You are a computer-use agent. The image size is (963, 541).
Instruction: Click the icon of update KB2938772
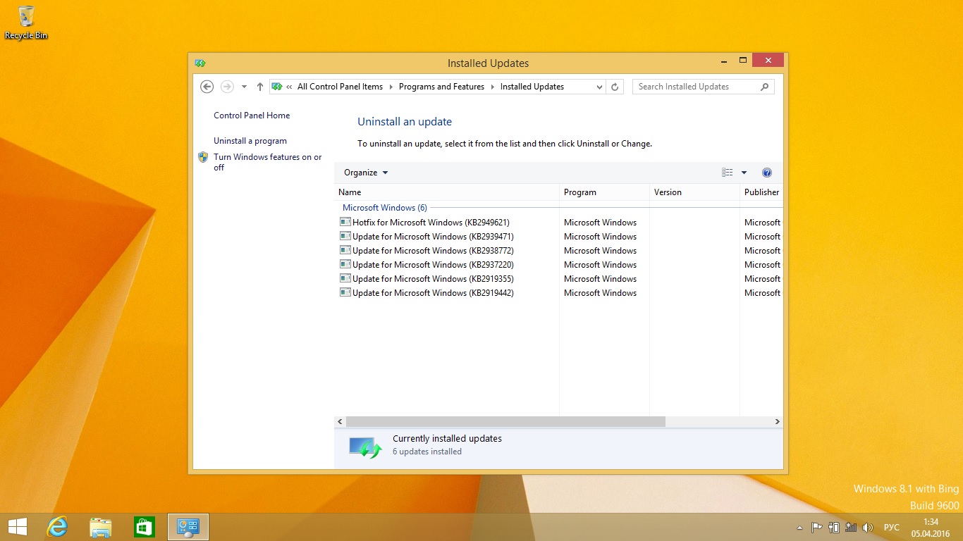pos(345,250)
